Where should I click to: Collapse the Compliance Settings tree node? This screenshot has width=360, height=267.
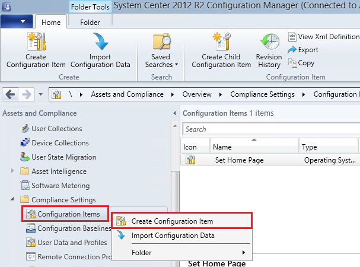coord(13,200)
